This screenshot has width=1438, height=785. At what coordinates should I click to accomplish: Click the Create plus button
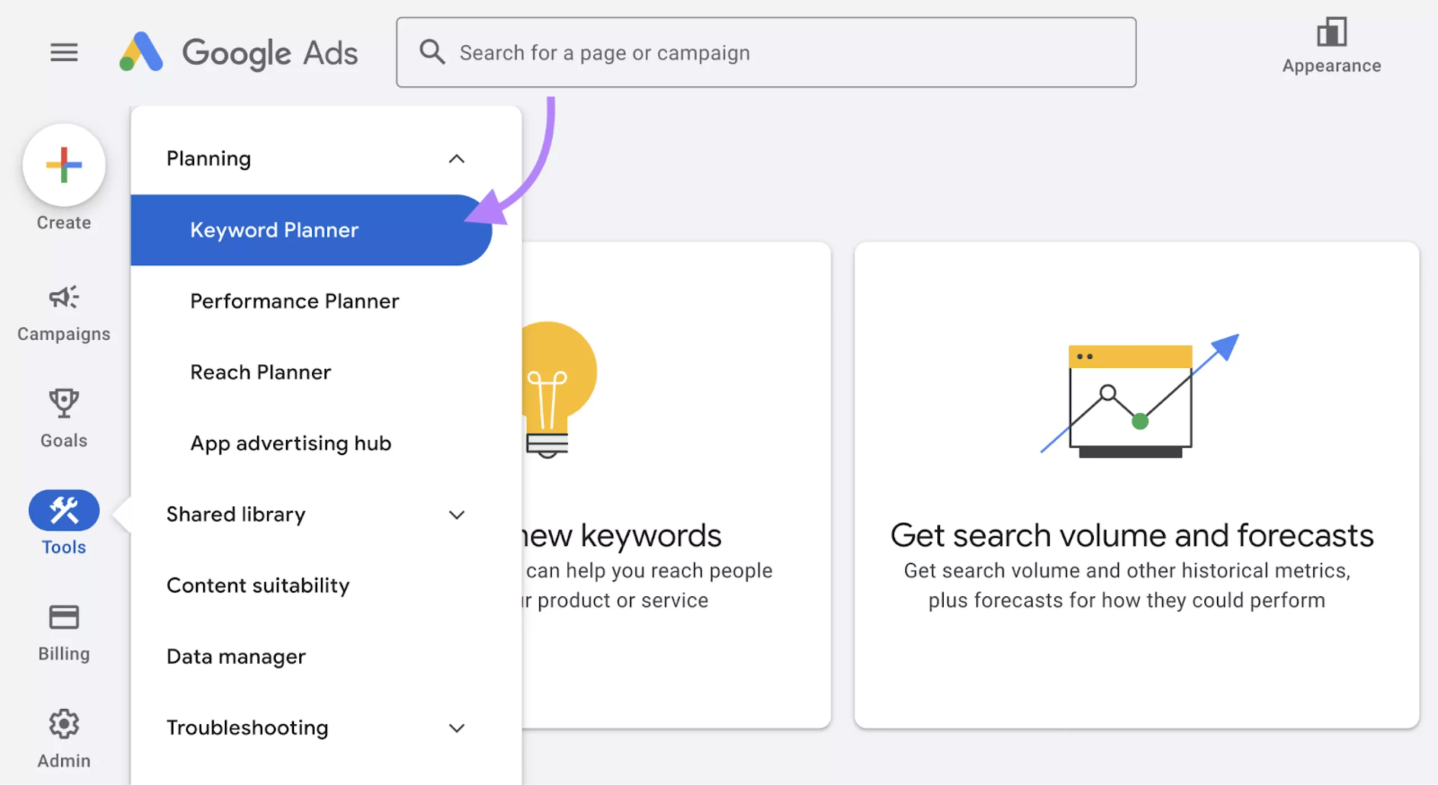tap(64, 165)
